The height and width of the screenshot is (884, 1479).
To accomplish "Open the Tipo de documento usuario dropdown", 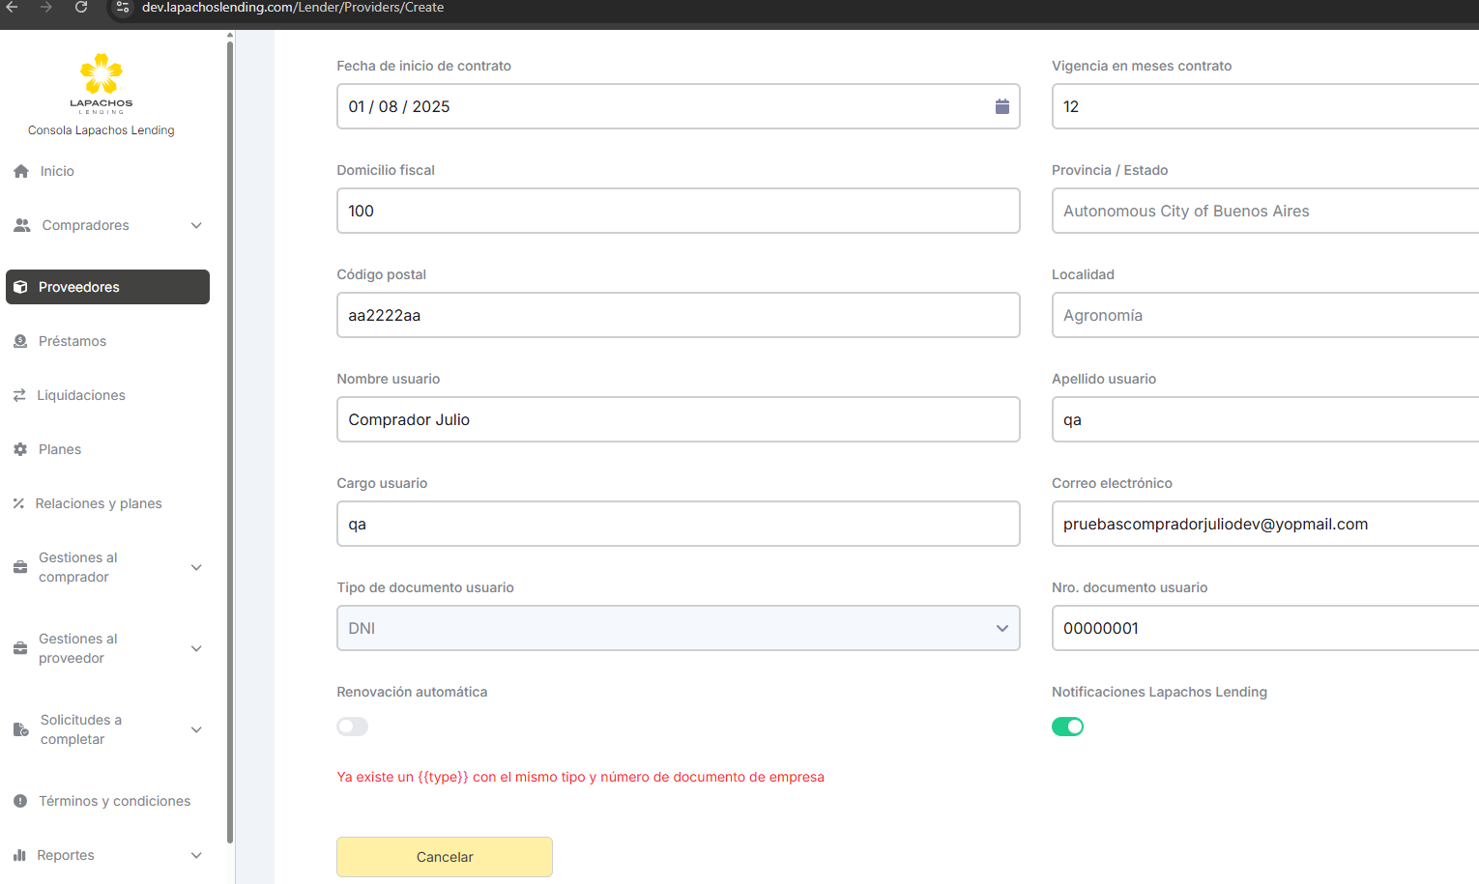I will coord(678,628).
